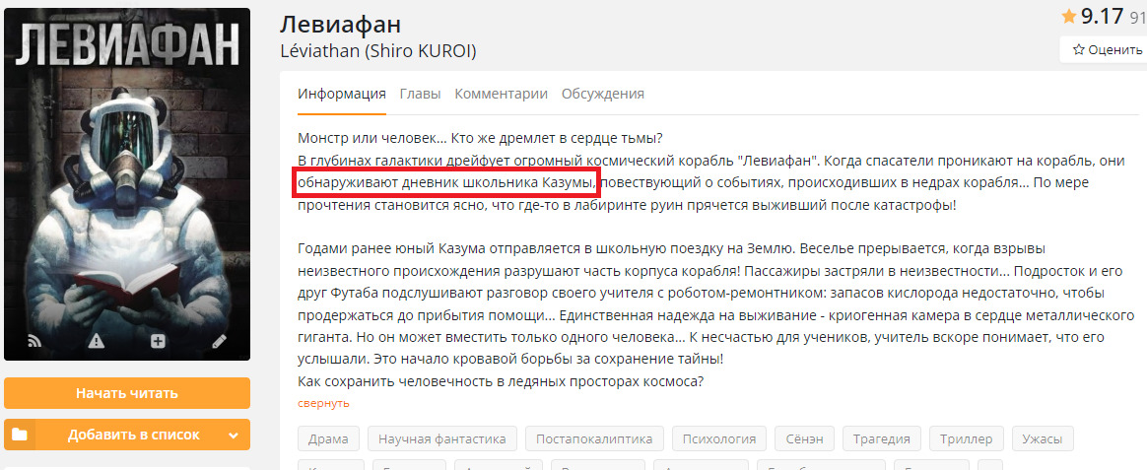The image size is (1147, 470).
Task: Click the gold star rating icon
Action: pyautogui.click(x=1069, y=17)
